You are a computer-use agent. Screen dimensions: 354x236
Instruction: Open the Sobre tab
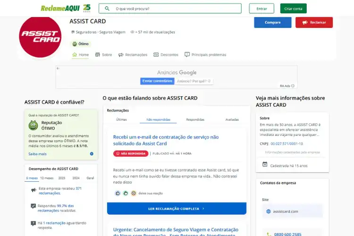[x=104, y=55]
